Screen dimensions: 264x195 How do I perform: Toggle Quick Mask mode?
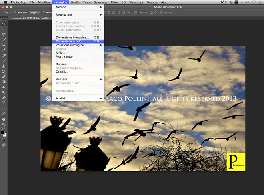4,140
